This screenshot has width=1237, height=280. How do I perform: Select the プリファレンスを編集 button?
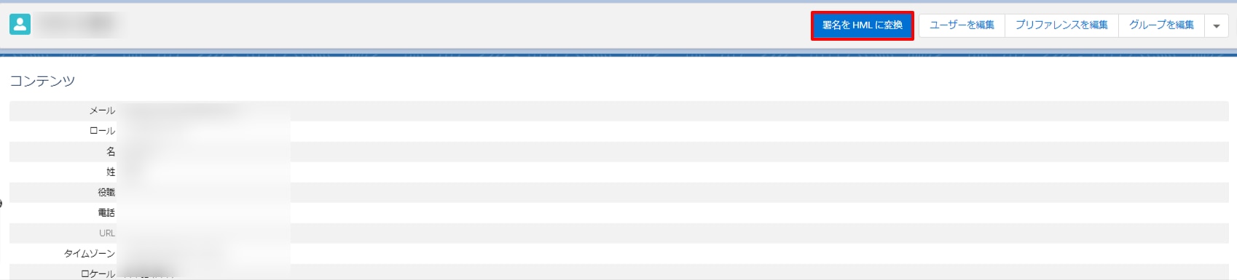click(x=1061, y=25)
